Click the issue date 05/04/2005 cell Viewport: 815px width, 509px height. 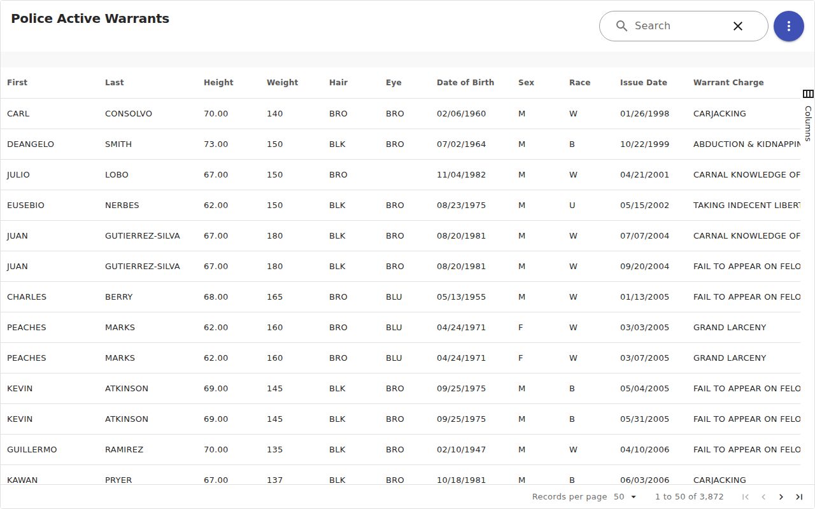coord(650,389)
